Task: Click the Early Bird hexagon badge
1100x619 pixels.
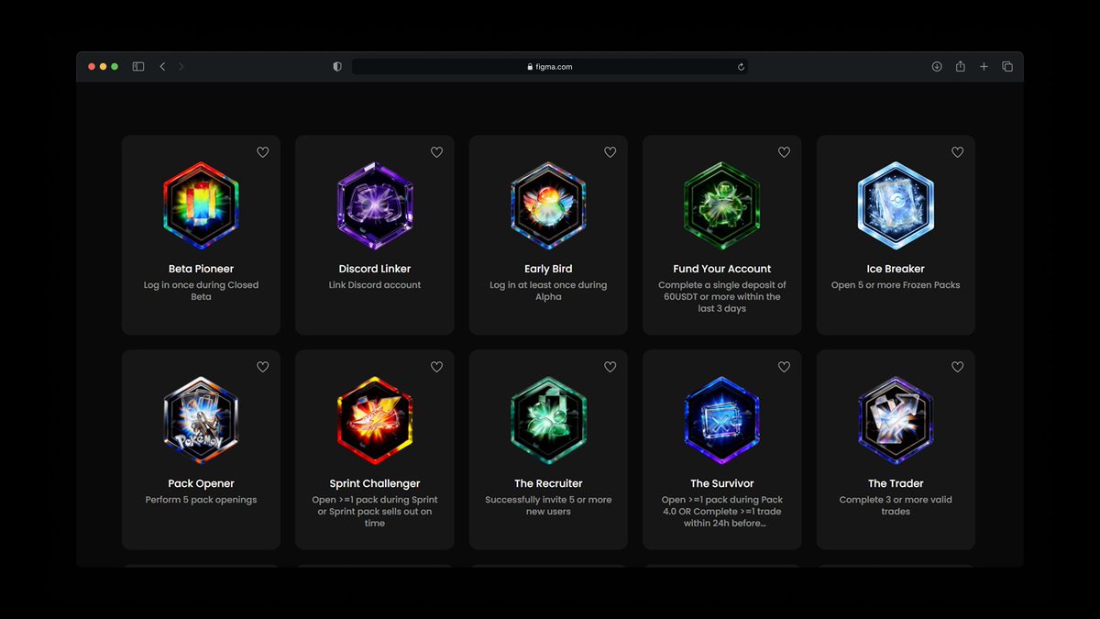Action: click(x=548, y=205)
